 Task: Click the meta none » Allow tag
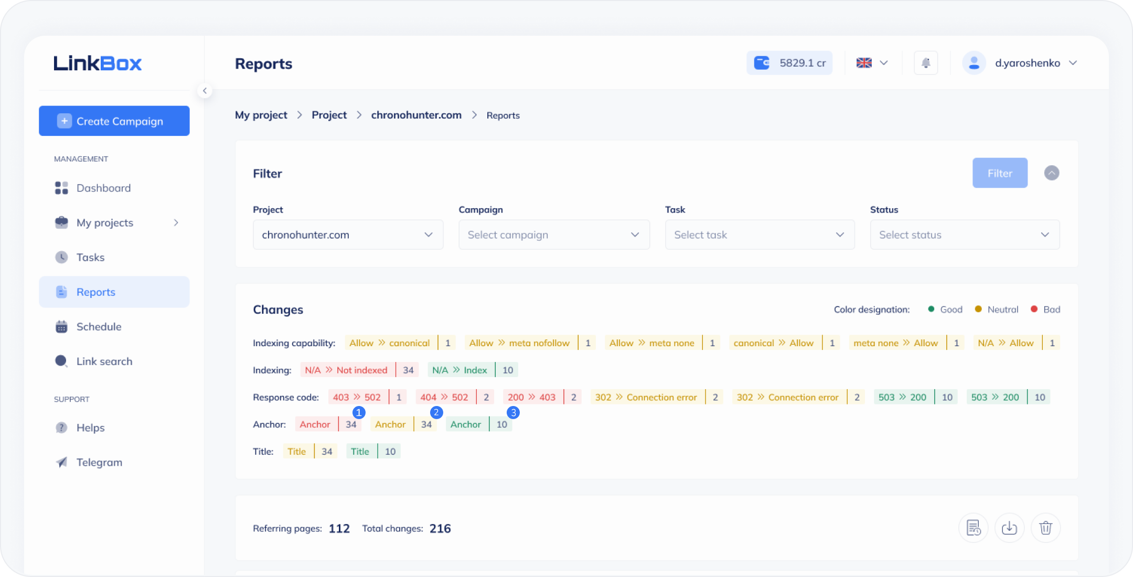tap(907, 343)
